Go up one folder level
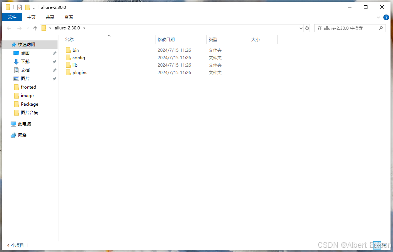Viewport: 393px width, 252px height. coord(35,28)
